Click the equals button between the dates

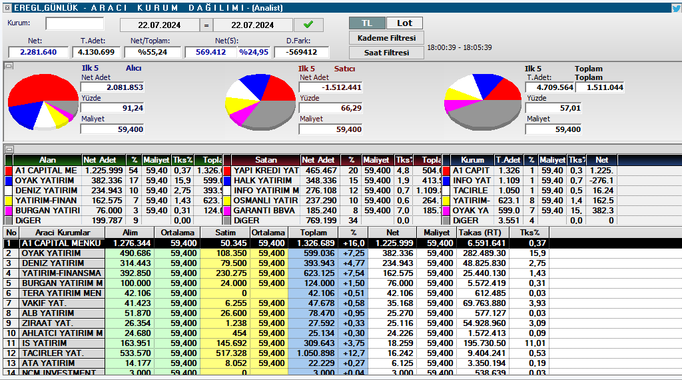click(206, 25)
